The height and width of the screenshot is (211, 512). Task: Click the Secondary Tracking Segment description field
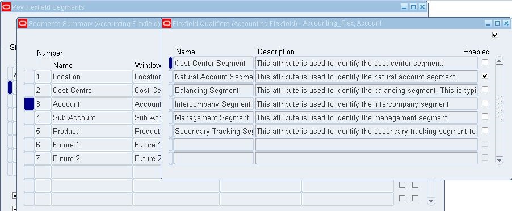click(x=366, y=132)
